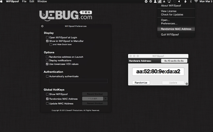This screenshot has height=132, width=213.
Task: Clear the Randomize MAC Address shortcut with the X
Action: (x=105, y=99)
